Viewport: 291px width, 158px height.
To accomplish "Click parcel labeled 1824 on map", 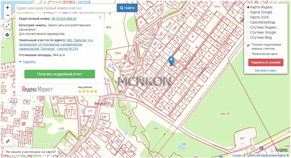I will click(x=108, y=27).
